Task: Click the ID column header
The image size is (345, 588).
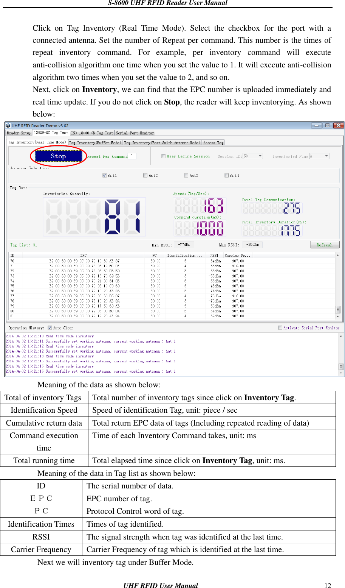Action: coord(16,256)
